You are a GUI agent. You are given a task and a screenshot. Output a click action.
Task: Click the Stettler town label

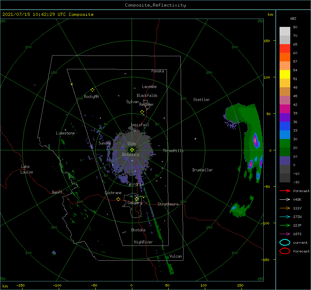coord(201,100)
